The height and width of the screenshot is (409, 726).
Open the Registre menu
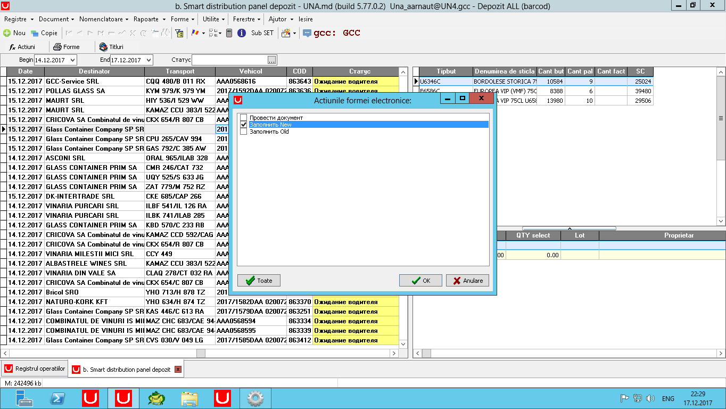pos(18,19)
